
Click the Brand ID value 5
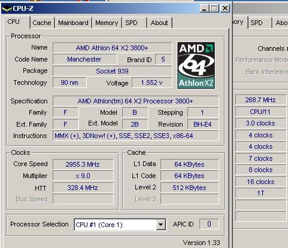(163, 59)
